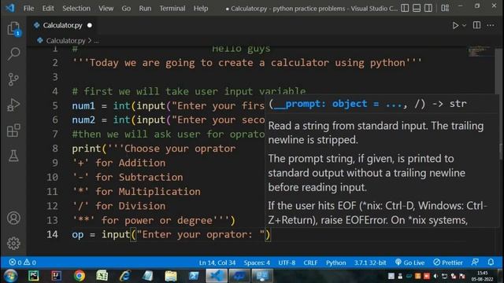Toggle the bottom Panel visibility
Viewport: 504px width, 283px height.
417,8
